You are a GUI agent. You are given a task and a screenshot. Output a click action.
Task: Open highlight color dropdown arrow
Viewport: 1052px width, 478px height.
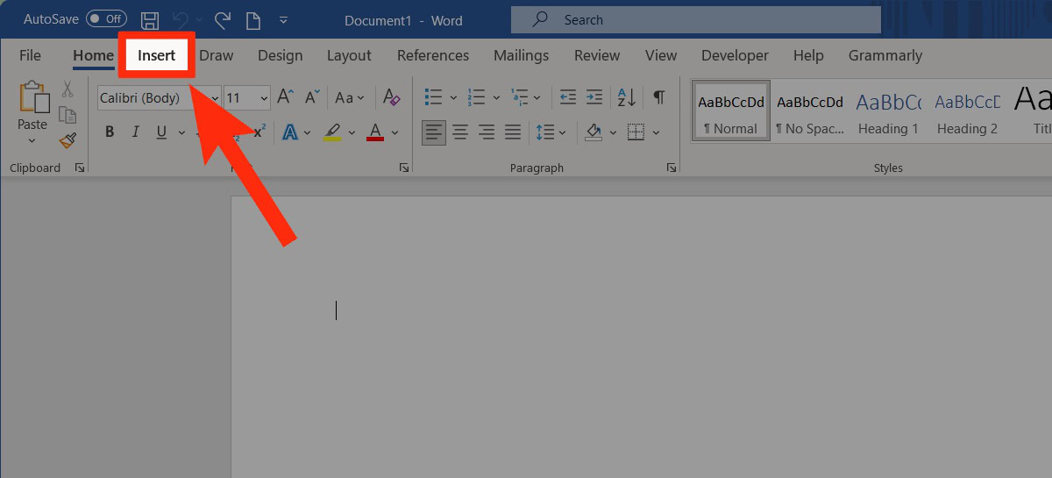click(x=352, y=133)
